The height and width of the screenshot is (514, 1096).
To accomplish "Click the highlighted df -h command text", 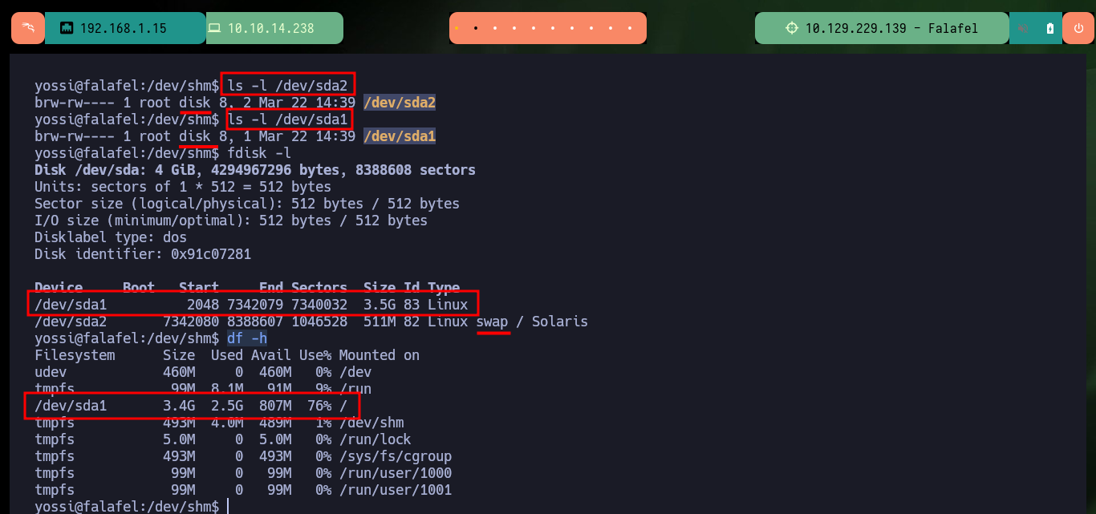I will pyautogui.click(x=247, y=338).
